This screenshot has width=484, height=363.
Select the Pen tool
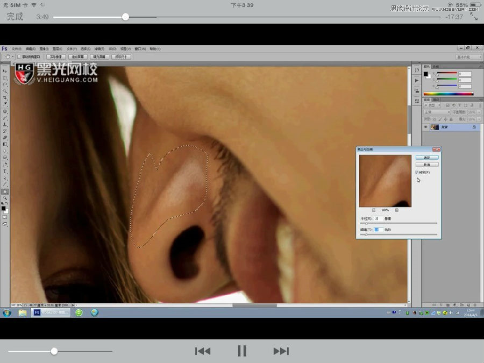tap(5, 165)
